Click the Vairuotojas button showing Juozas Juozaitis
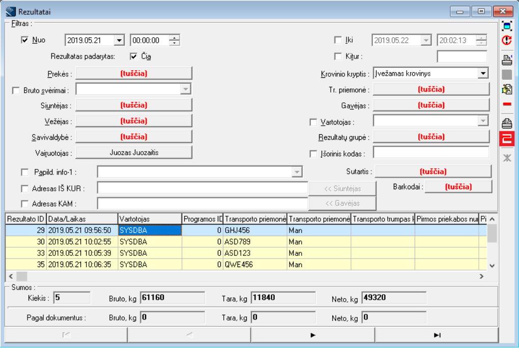519x348 pixels. tap(134, 152)
